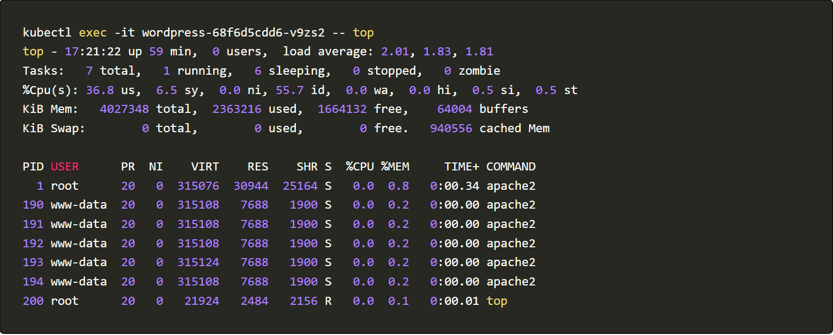Click the buffers value 64004
Viewport: 833px width, 335px height.
(455, 109)
